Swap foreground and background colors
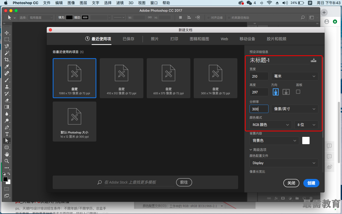 [x=9, y=174]
